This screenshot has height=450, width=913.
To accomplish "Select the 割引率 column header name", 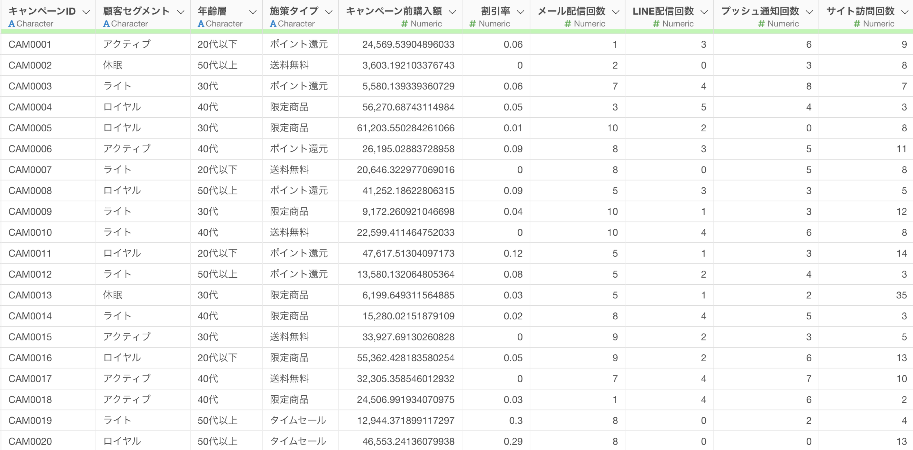I will tap(496, 11).
